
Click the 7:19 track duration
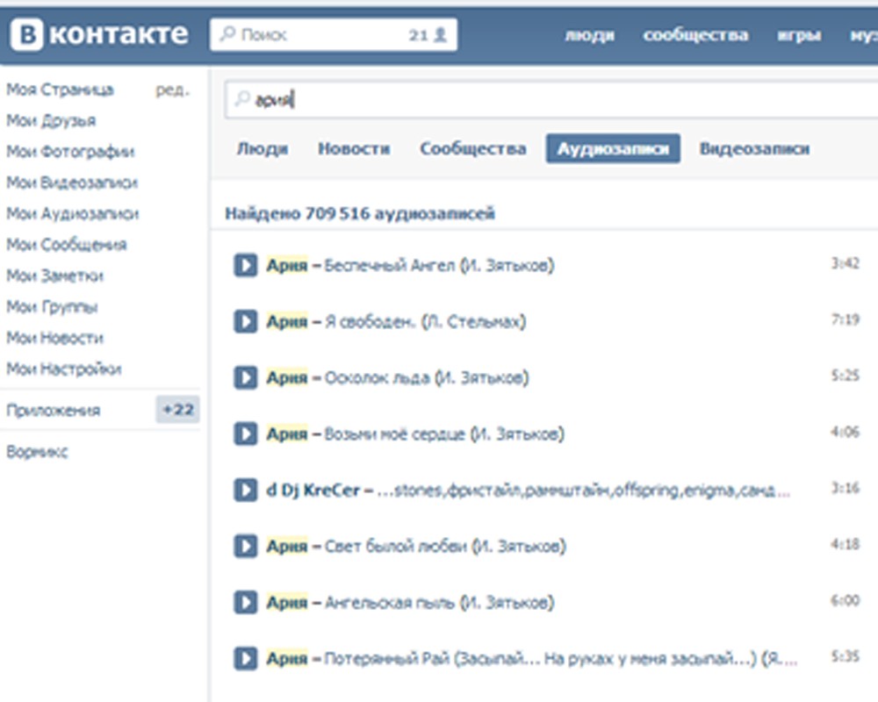point(845,319)
